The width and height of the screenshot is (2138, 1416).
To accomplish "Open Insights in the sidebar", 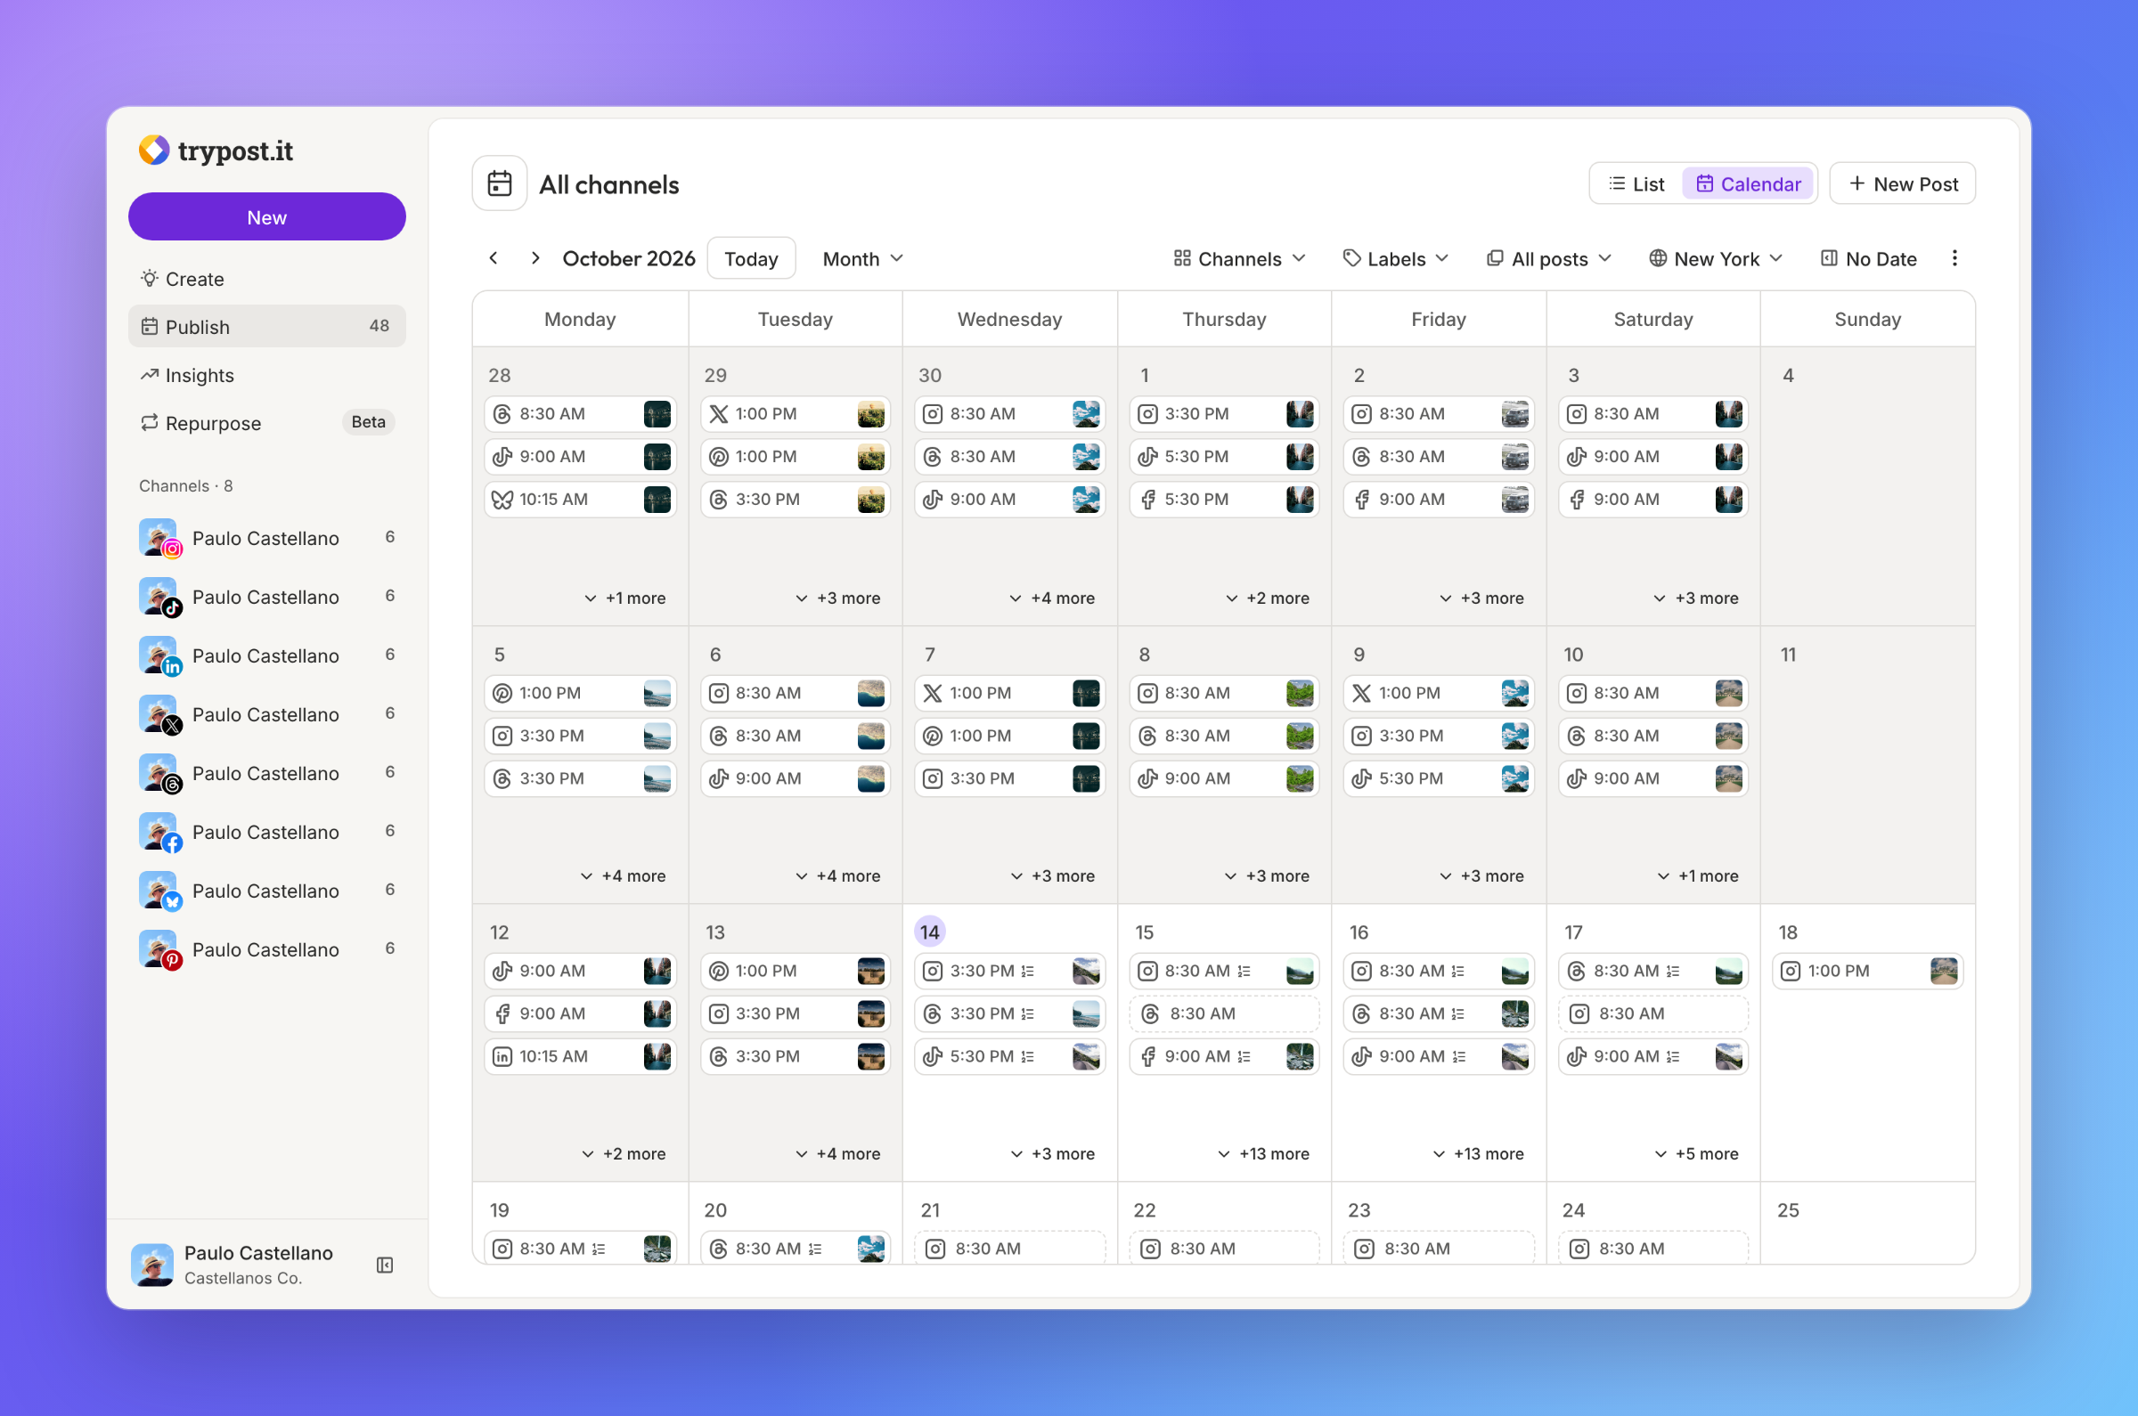I will coord(267,375).
